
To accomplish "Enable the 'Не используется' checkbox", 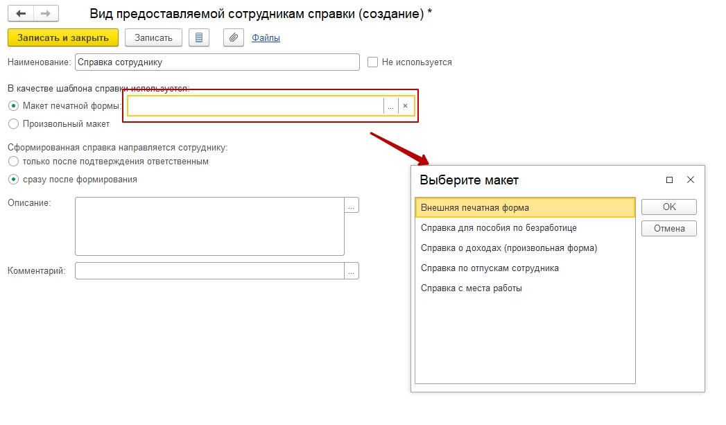I will pyautogui.click(x=373, y=62).
